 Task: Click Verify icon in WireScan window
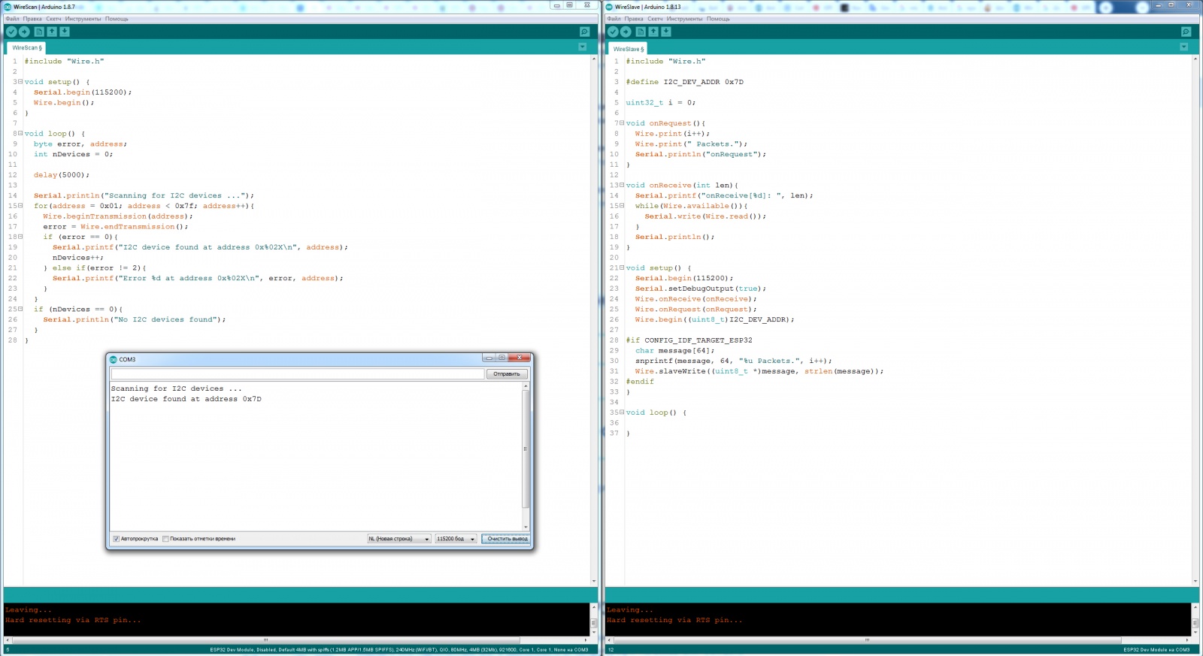tap(11, 32)
